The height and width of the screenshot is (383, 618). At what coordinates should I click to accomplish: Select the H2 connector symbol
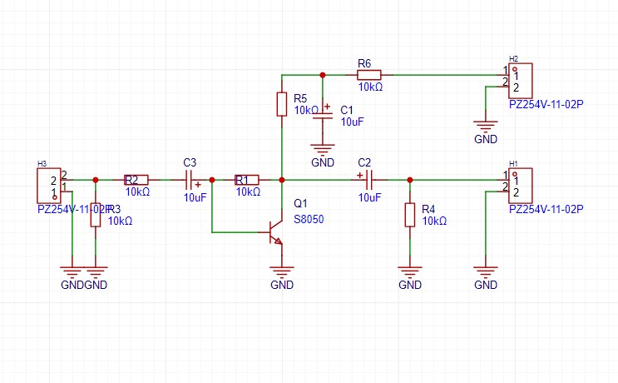coord(519,81)
